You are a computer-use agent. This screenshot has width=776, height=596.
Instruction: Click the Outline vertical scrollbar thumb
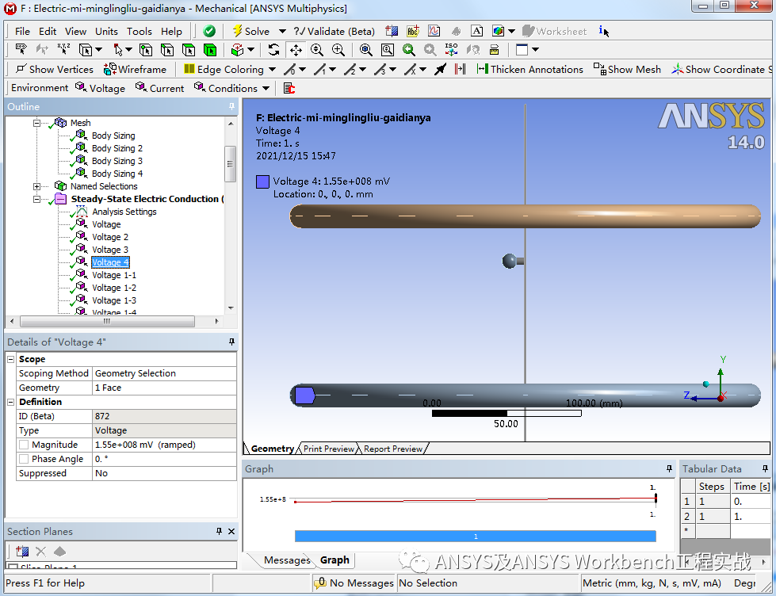point(230,163)
